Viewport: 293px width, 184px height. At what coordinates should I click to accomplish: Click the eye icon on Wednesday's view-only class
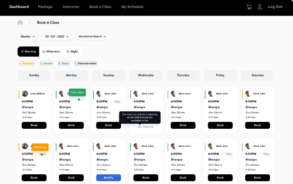point(140,127)
